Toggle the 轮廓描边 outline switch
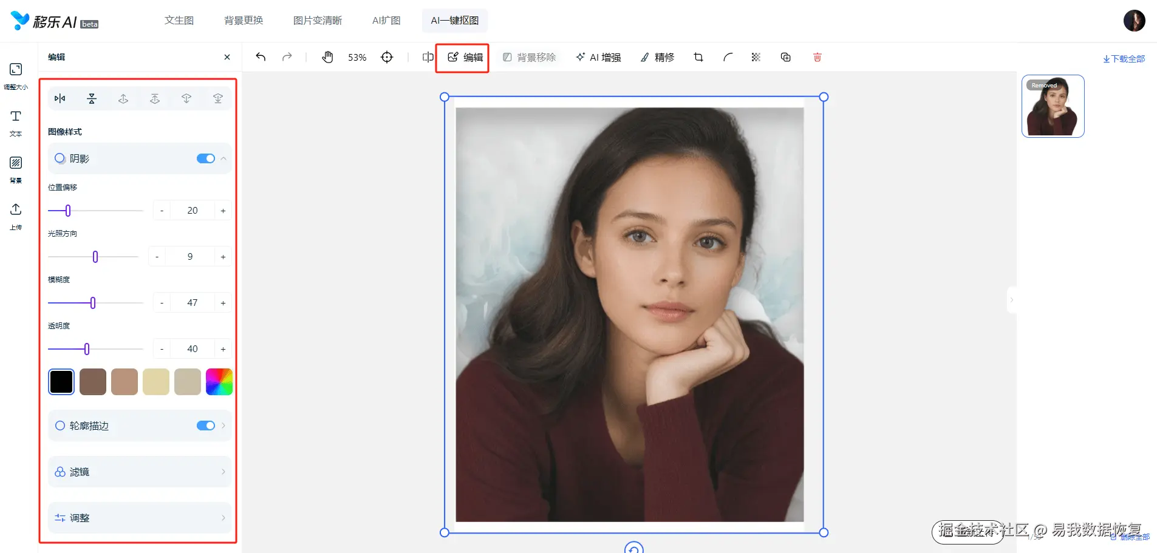 coord(206,426)
